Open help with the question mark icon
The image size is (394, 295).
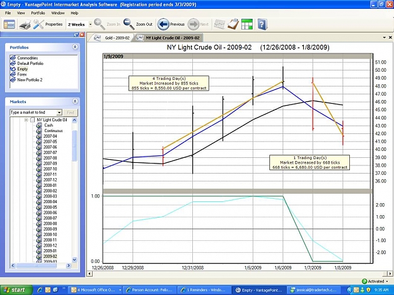(x=262, y=25)
